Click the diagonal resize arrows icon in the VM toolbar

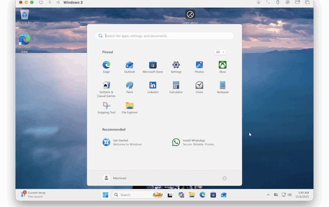[268, 2]
